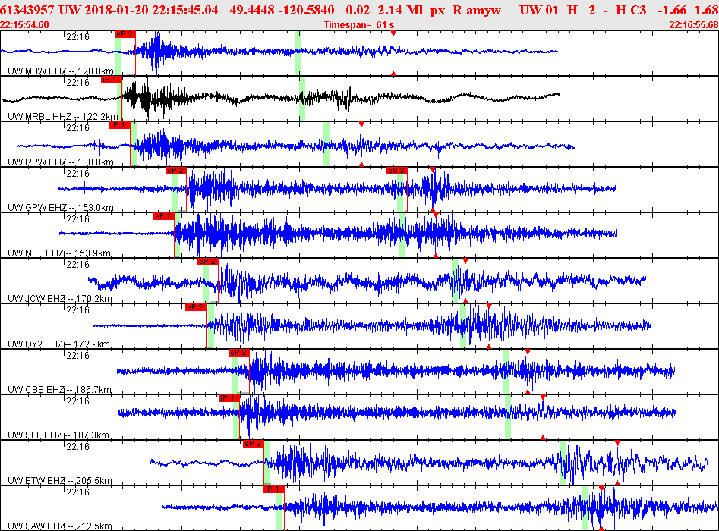Click the iP 1 pick label on RPW trace

point(120,125)
